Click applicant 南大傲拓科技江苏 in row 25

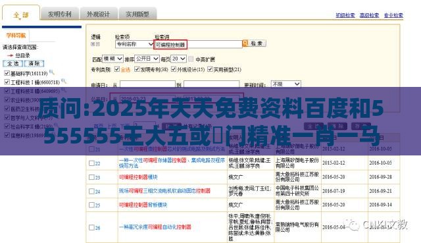pos(297,205)
